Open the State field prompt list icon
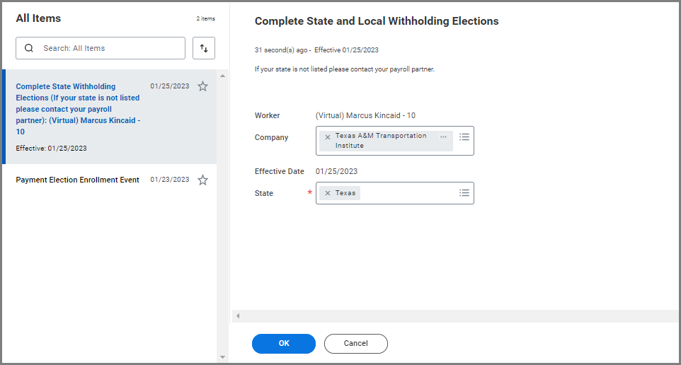The height and width of the screenshot is (365, 681). (x=464, y=192)
